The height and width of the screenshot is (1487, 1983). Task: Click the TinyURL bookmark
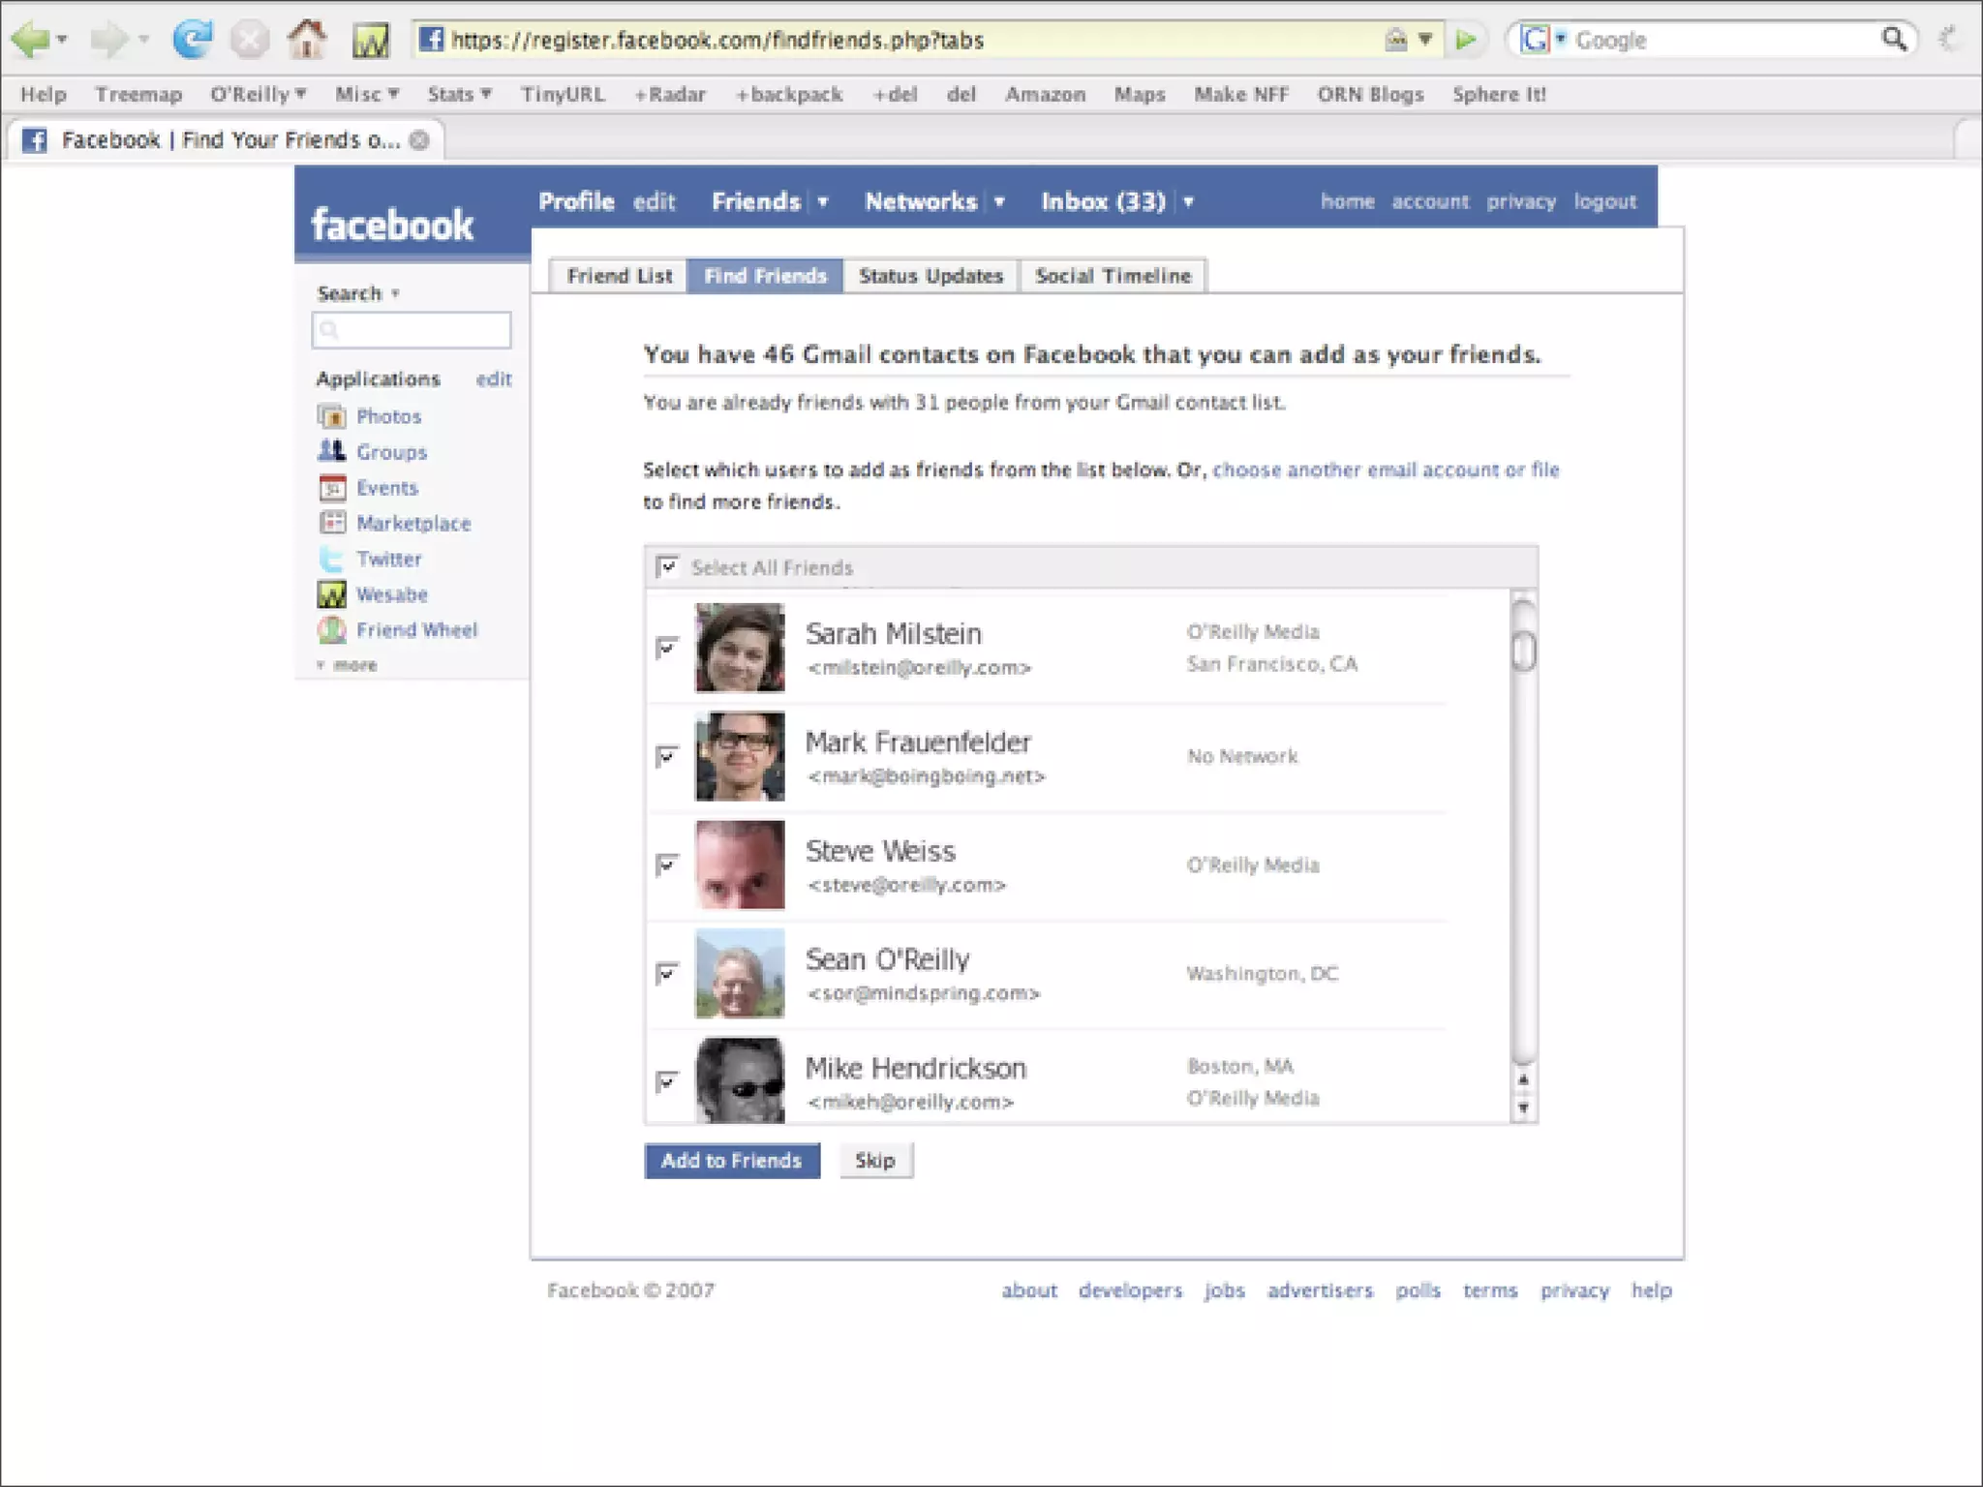563,94
